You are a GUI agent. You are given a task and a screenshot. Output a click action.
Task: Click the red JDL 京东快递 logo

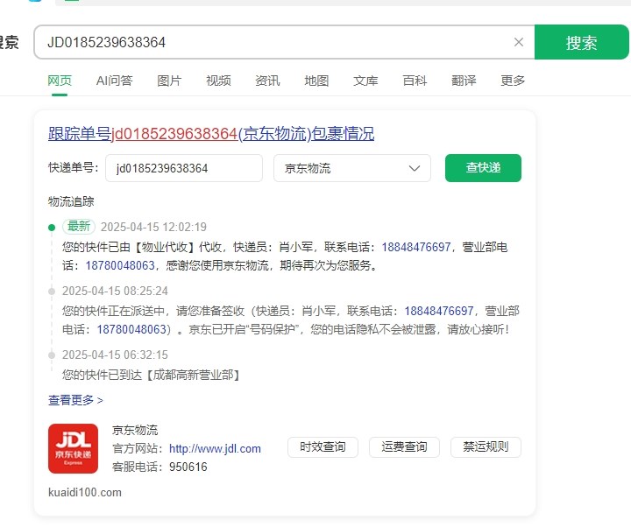(x=74, y=448)
